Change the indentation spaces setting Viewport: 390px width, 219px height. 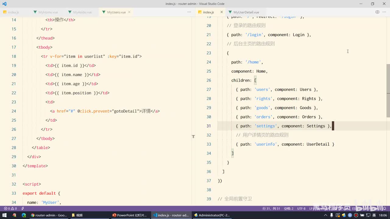click(288, 209)
